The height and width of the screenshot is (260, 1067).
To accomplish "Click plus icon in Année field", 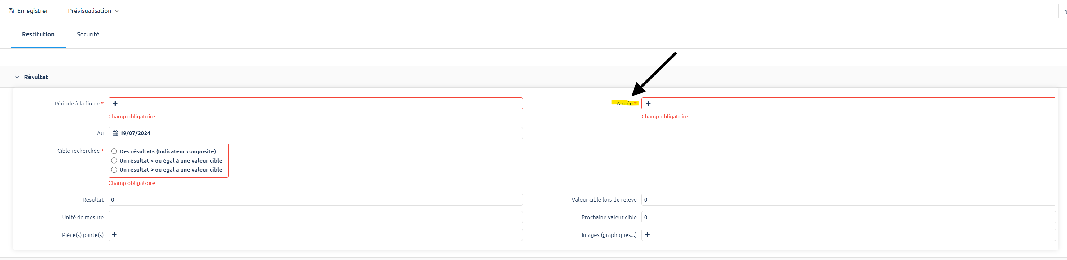I will point(648,104).
